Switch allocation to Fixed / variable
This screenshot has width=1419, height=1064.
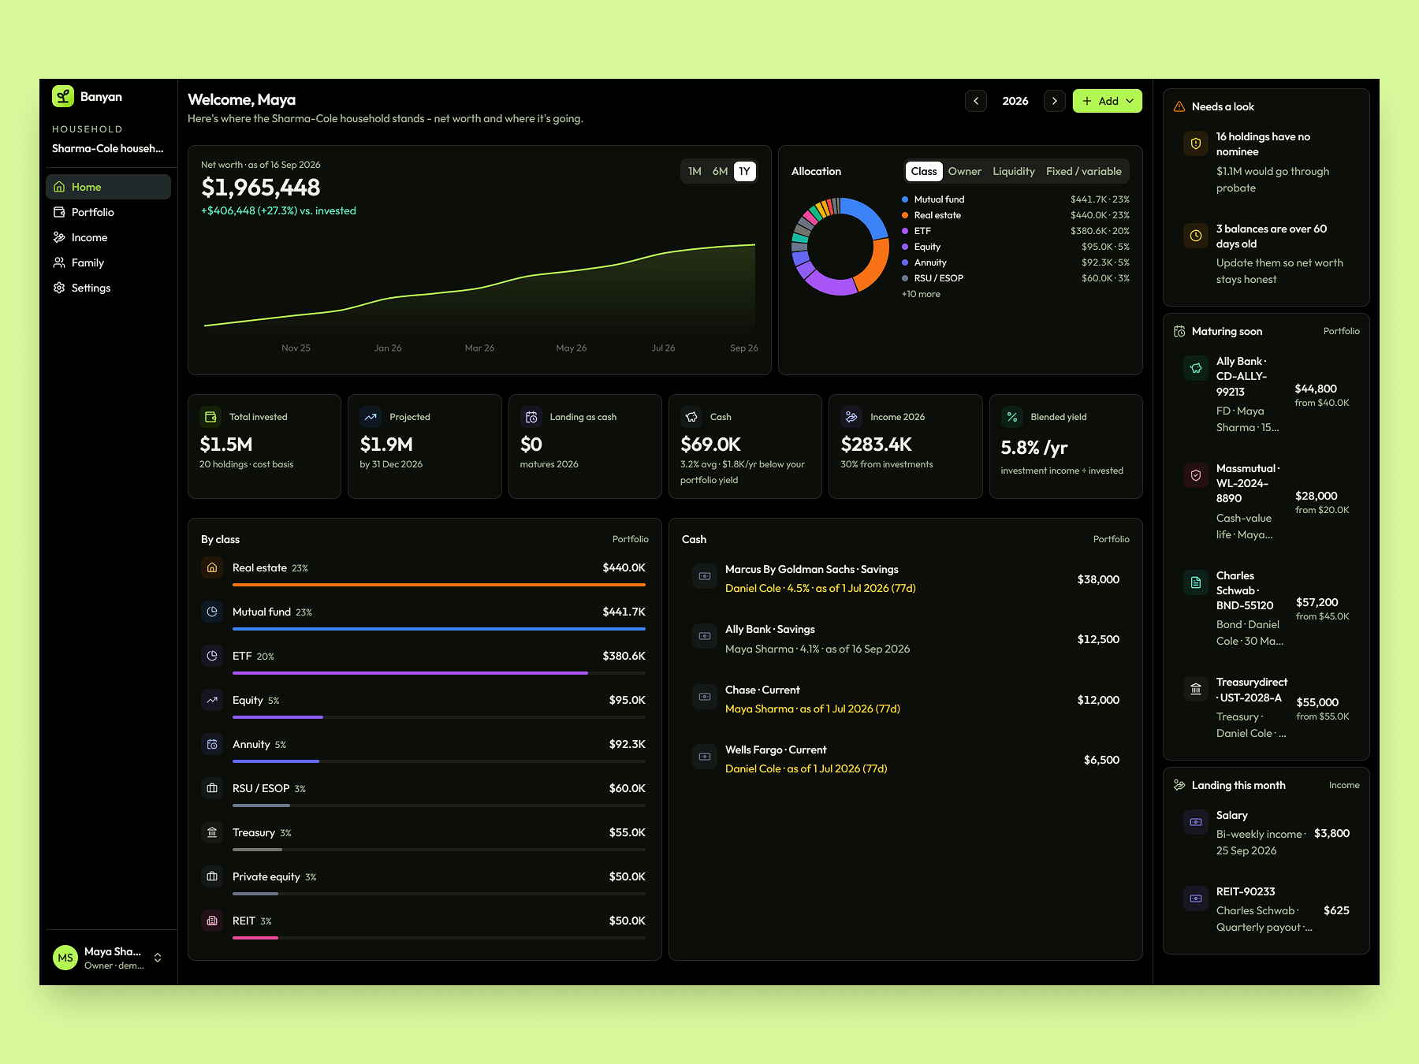coord(1084,171)
